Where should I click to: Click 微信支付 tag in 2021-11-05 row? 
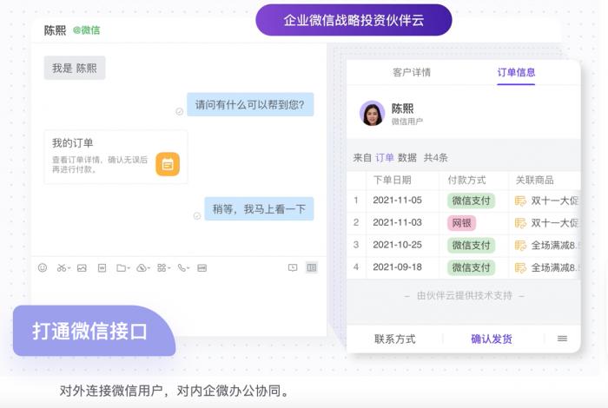(x=471, y=201)
